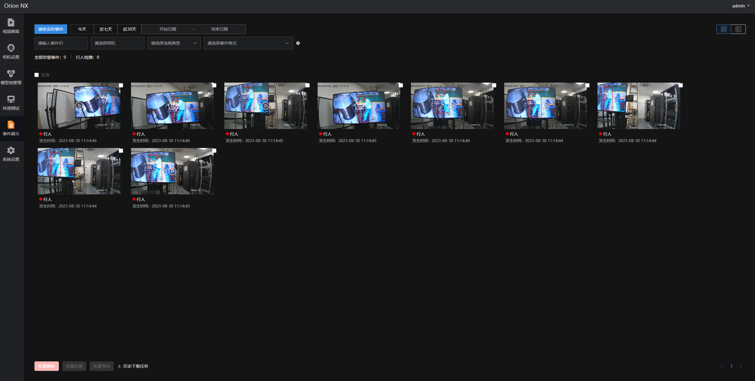Viewport: 755px width, 381px height.
Task: Check the 11:14:43 event's checkbox
Action: tap(214, 150)
